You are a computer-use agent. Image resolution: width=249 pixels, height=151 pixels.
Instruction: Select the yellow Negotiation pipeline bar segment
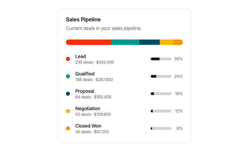point(167,42)
